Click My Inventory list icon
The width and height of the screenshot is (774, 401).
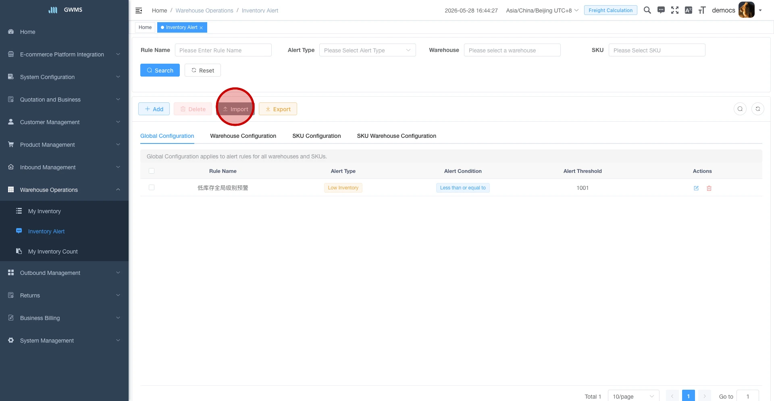point(19,211)
